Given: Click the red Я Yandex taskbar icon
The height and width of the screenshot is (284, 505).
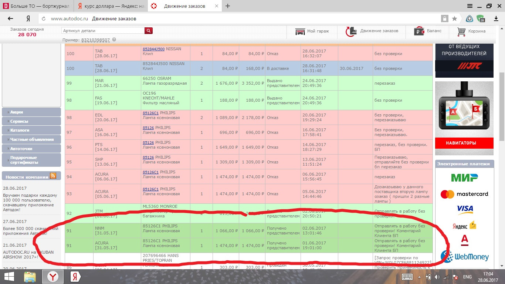Looking at the screenshot, I should coord(76,276).
